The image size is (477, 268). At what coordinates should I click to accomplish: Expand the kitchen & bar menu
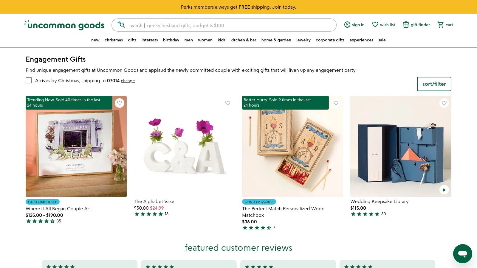243,40
